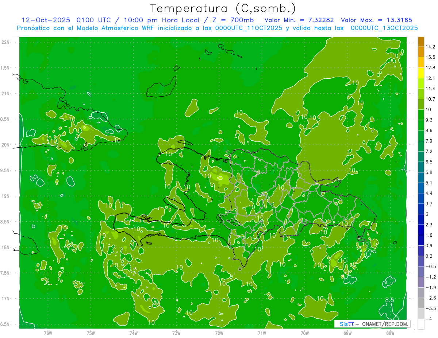
Task: Click "1.6" on the color scale
Action: coord(429,235)
